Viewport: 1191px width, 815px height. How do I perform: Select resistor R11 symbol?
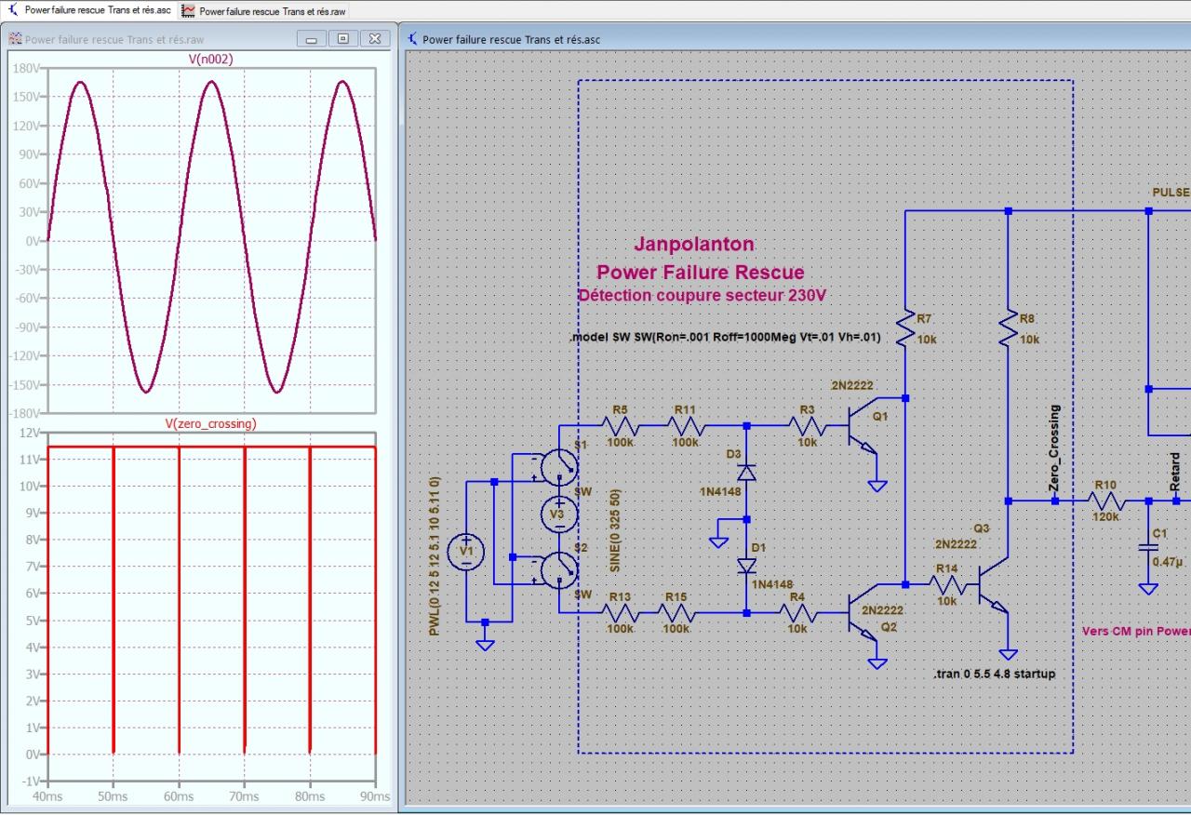click(685, 425)
